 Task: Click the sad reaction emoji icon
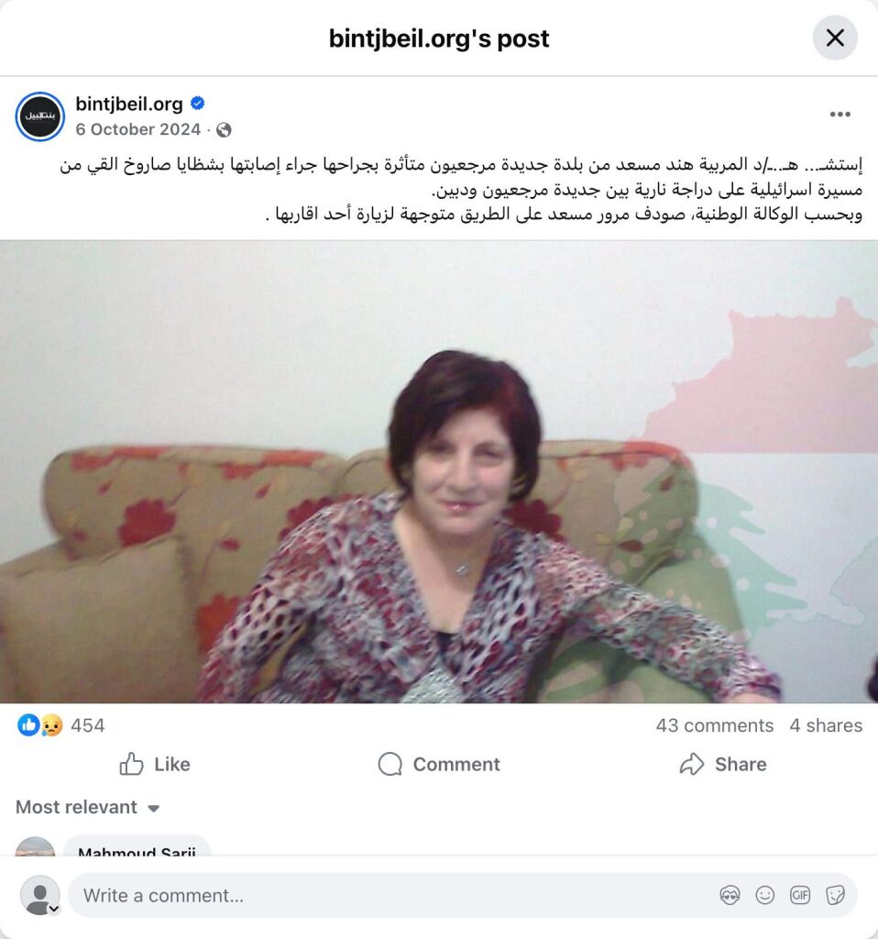(51, 725)
